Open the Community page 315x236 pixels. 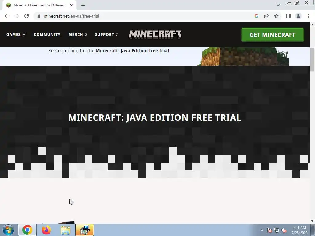click(47, 34)
